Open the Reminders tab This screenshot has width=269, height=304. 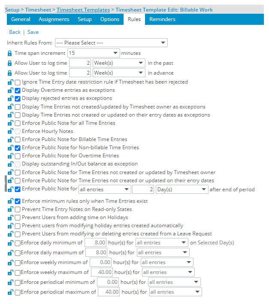(162, 19)
